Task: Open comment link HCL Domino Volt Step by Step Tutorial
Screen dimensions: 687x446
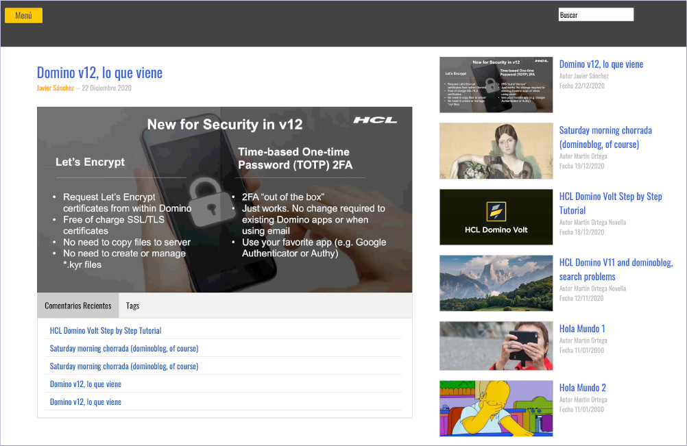Action: [106, 330]
